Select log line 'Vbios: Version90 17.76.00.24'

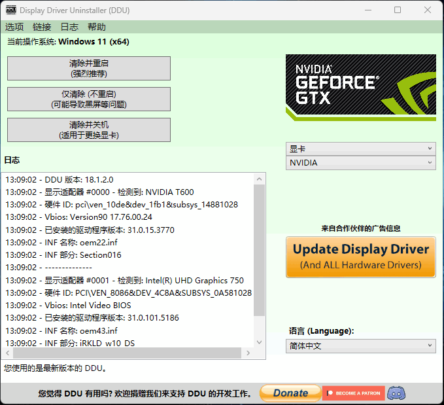coord(78,217)
